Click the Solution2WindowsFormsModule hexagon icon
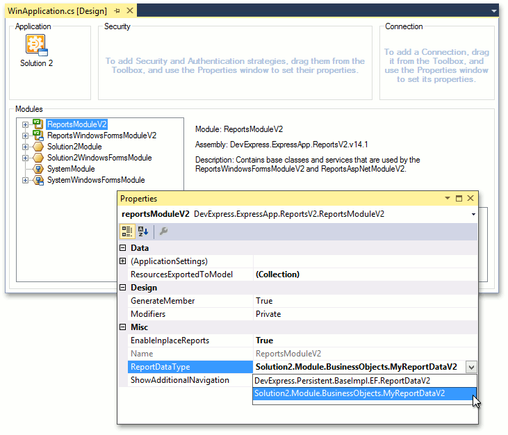This screenshot has height=435, width=508. [x=38, y=158]
